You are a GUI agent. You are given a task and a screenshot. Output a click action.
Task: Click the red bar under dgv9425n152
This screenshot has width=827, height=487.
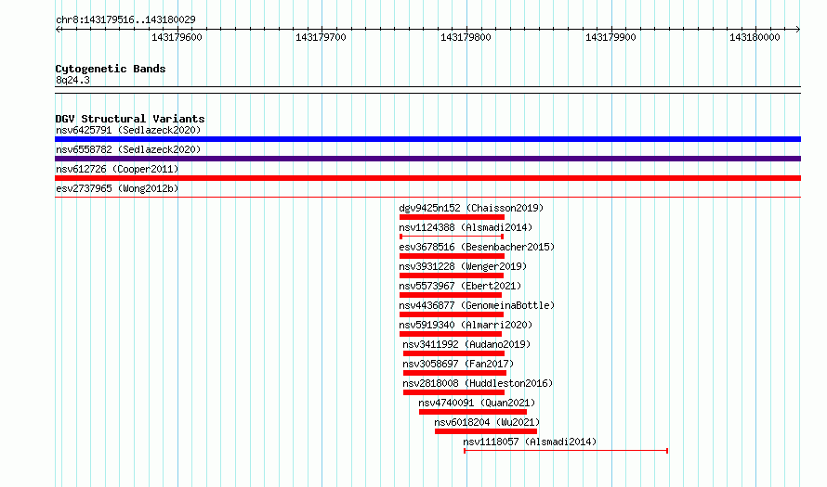pos(452,217)
